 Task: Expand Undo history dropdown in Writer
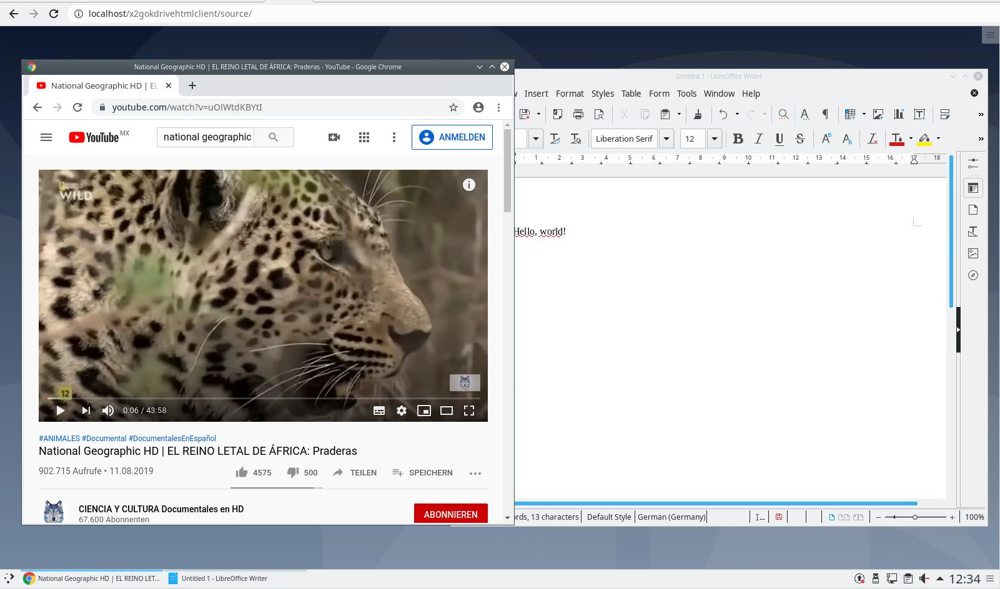(737, 114)
